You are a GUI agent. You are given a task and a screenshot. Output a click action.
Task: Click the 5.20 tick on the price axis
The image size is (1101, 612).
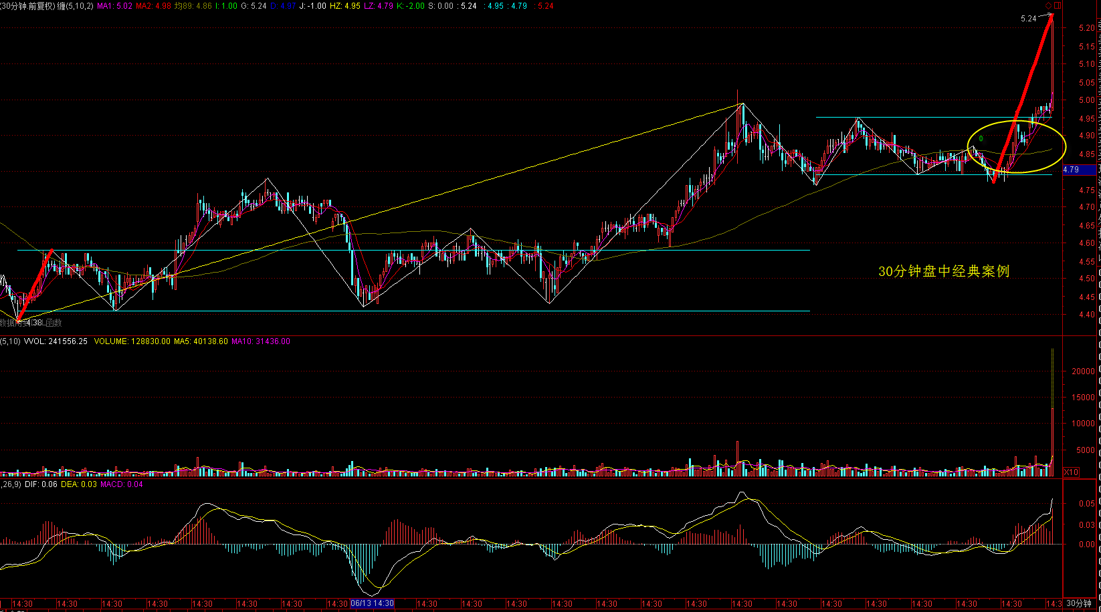1086,28
